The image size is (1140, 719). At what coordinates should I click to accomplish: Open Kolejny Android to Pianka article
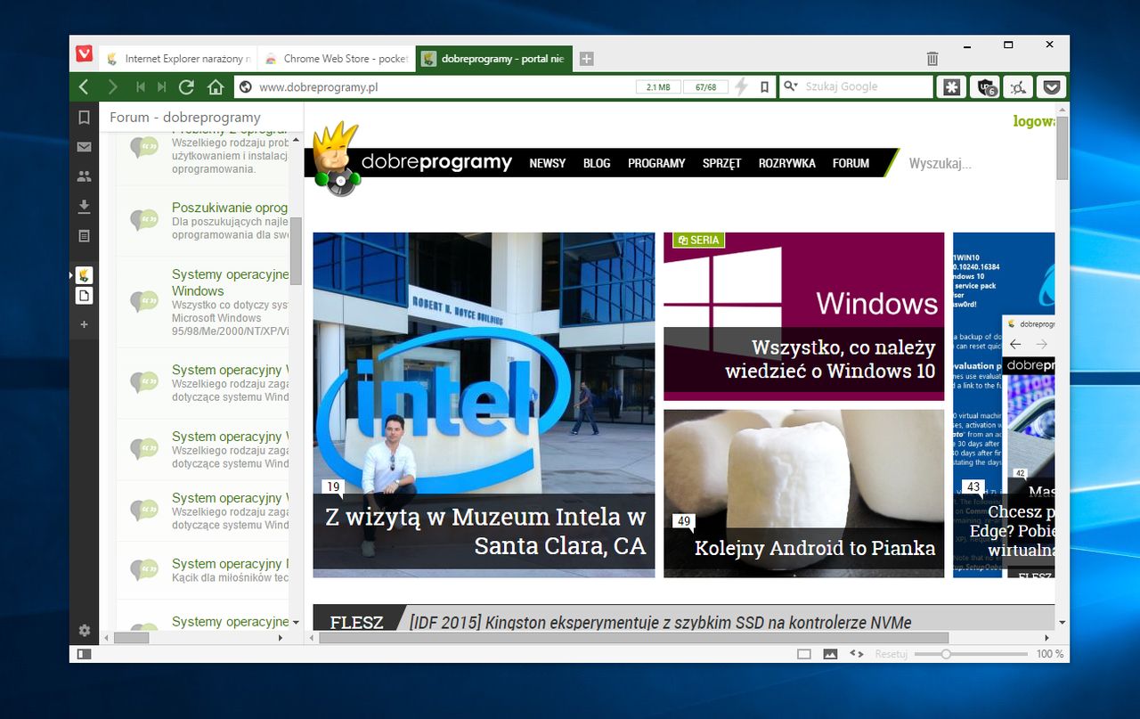[803, 494]
